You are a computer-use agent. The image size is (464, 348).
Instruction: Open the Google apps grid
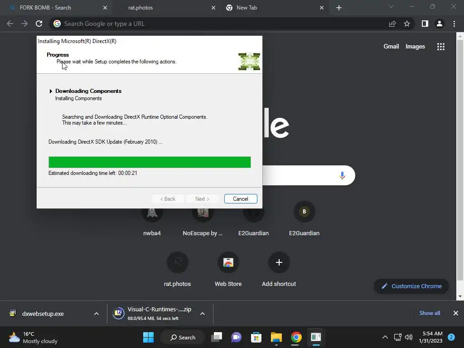(x=441, y=47)
